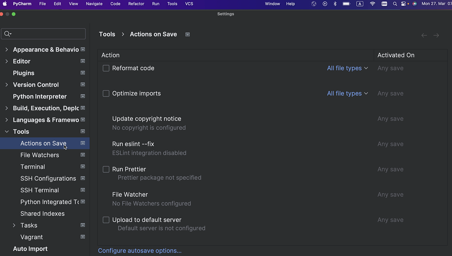The height and width of the screenshot is (256, 452).
Task: Open the Refactor menu
Action: pos(136,4)
